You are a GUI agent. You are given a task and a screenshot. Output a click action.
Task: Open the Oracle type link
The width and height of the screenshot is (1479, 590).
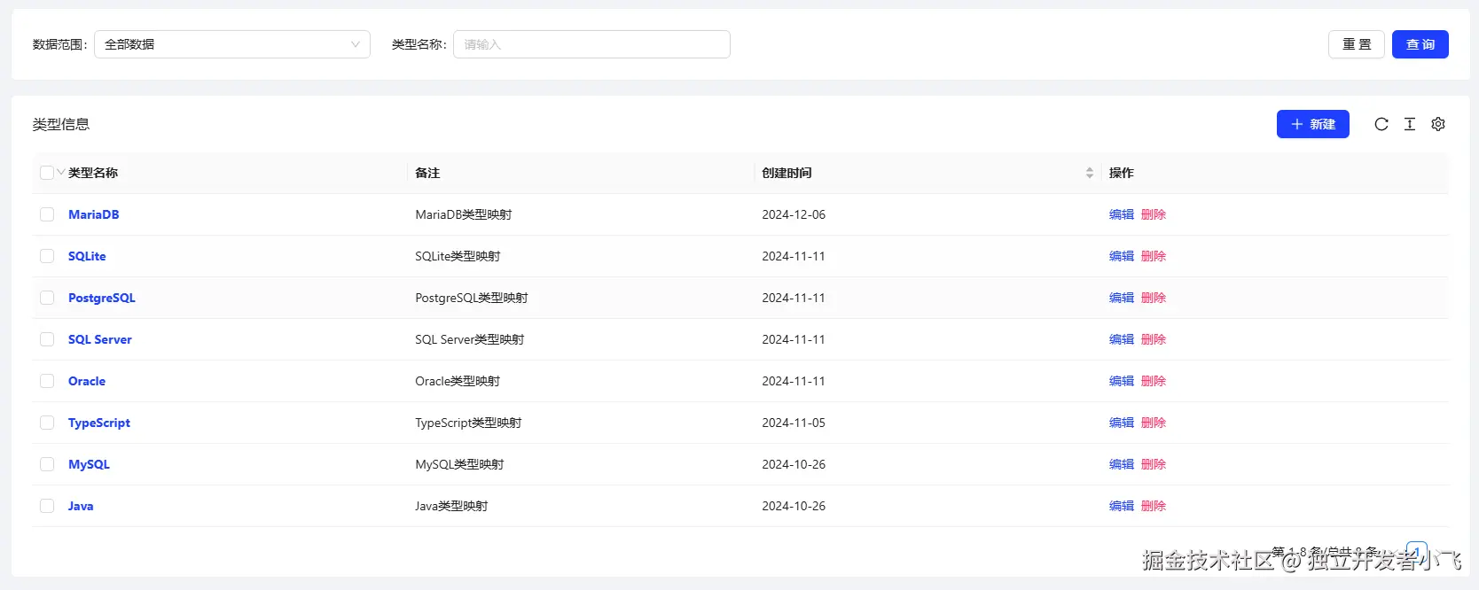tap(87, 381)
